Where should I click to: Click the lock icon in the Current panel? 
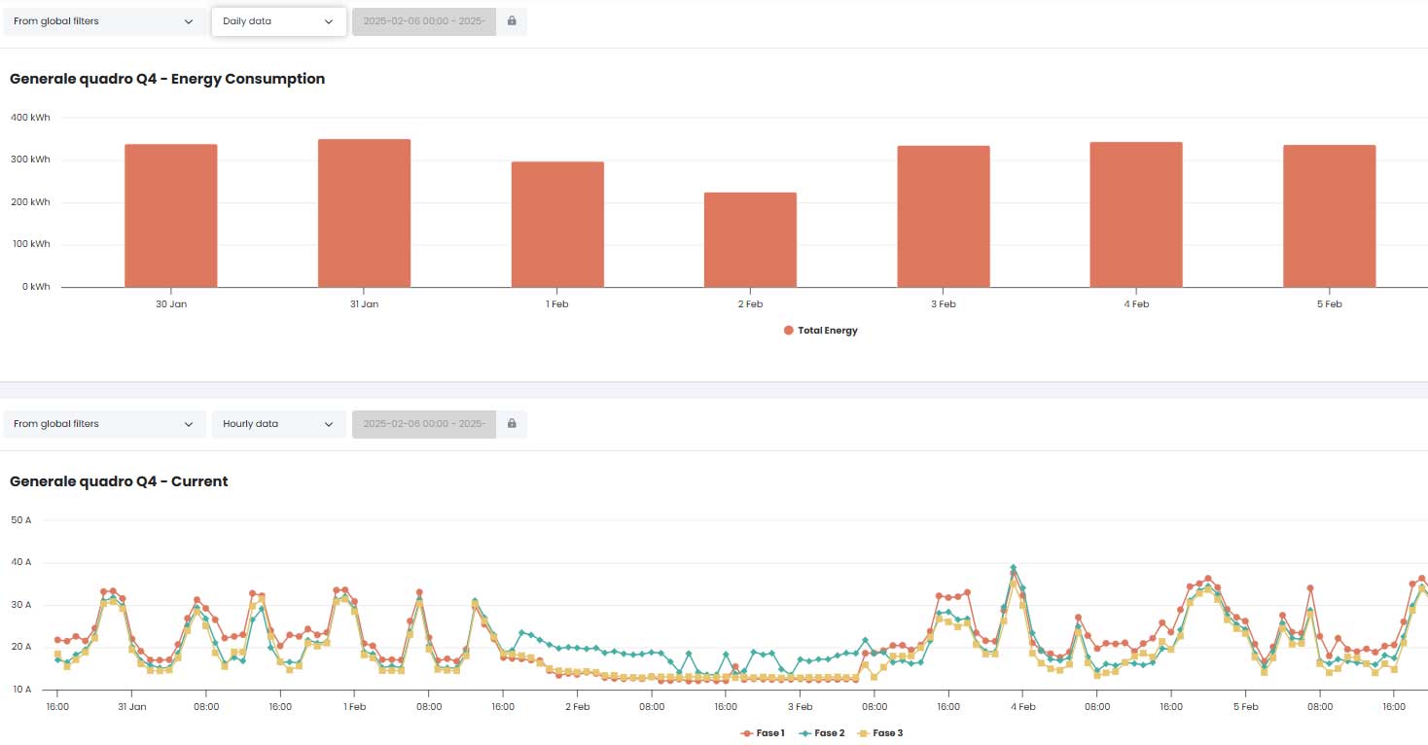(x=512, y=424)
